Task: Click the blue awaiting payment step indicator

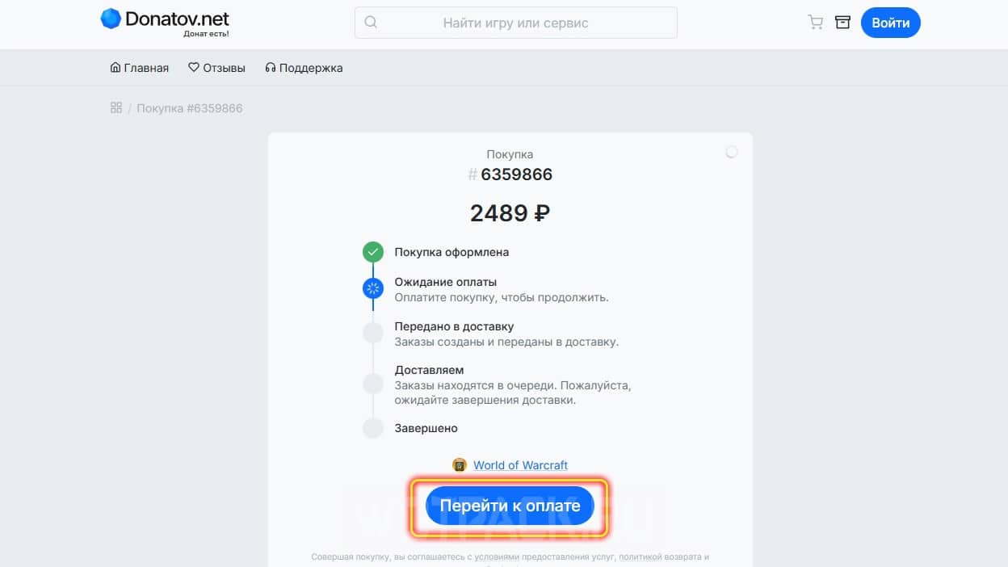Action: point(372,288)
